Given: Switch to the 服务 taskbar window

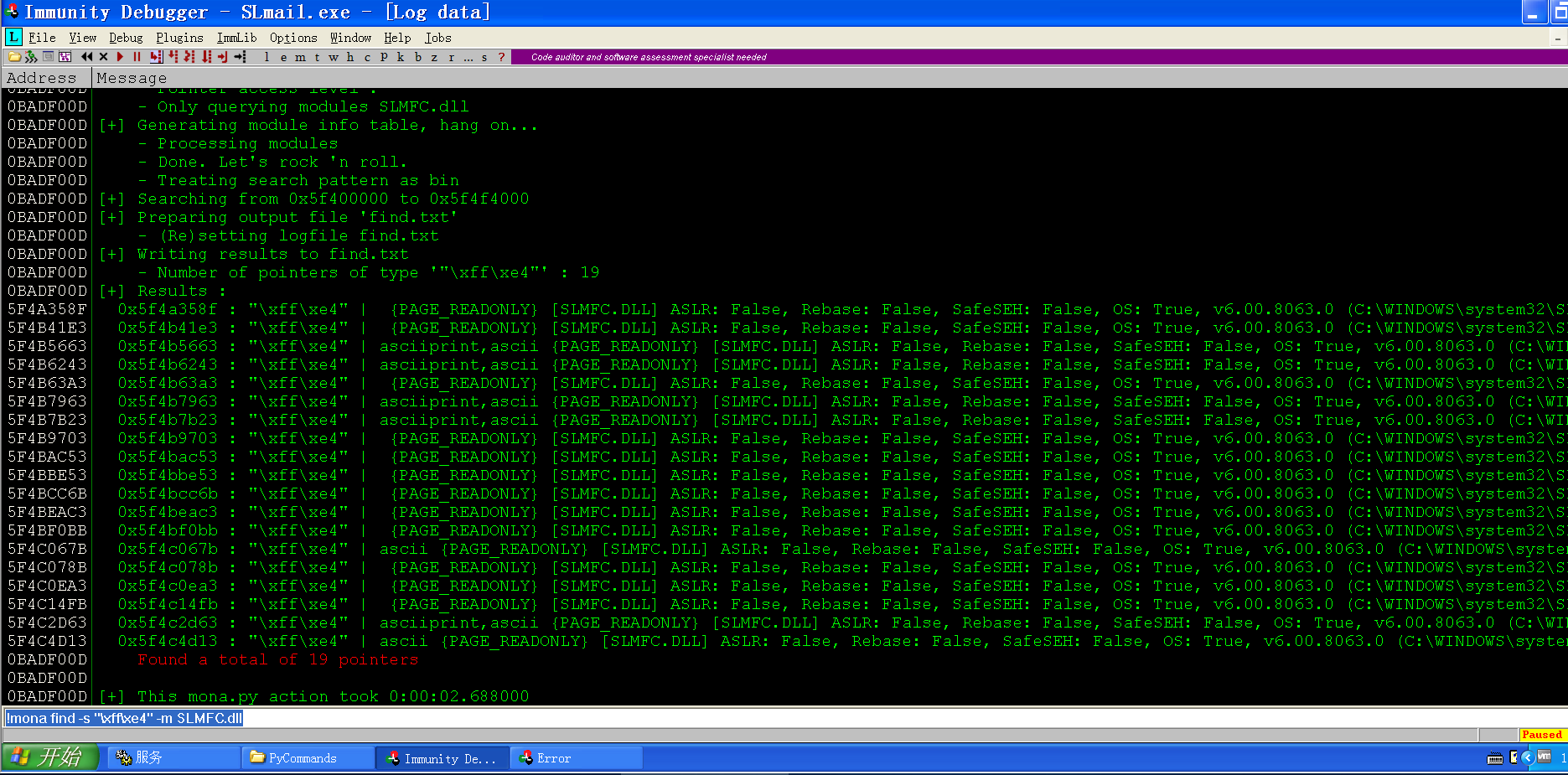Looking at the screenshot, I should coord(174,757).
